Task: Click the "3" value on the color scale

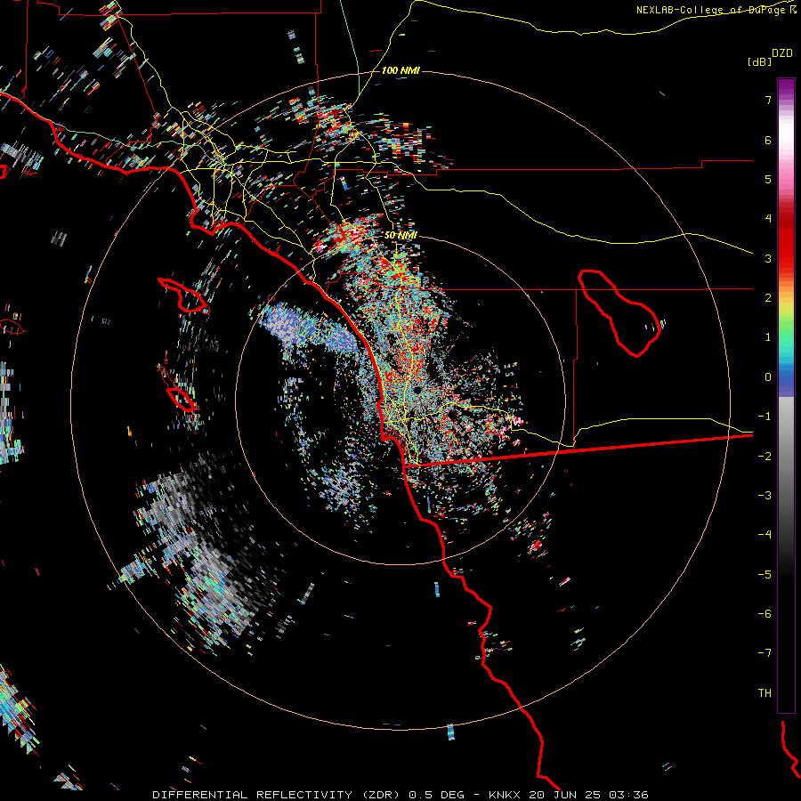Action: point(768,258)
